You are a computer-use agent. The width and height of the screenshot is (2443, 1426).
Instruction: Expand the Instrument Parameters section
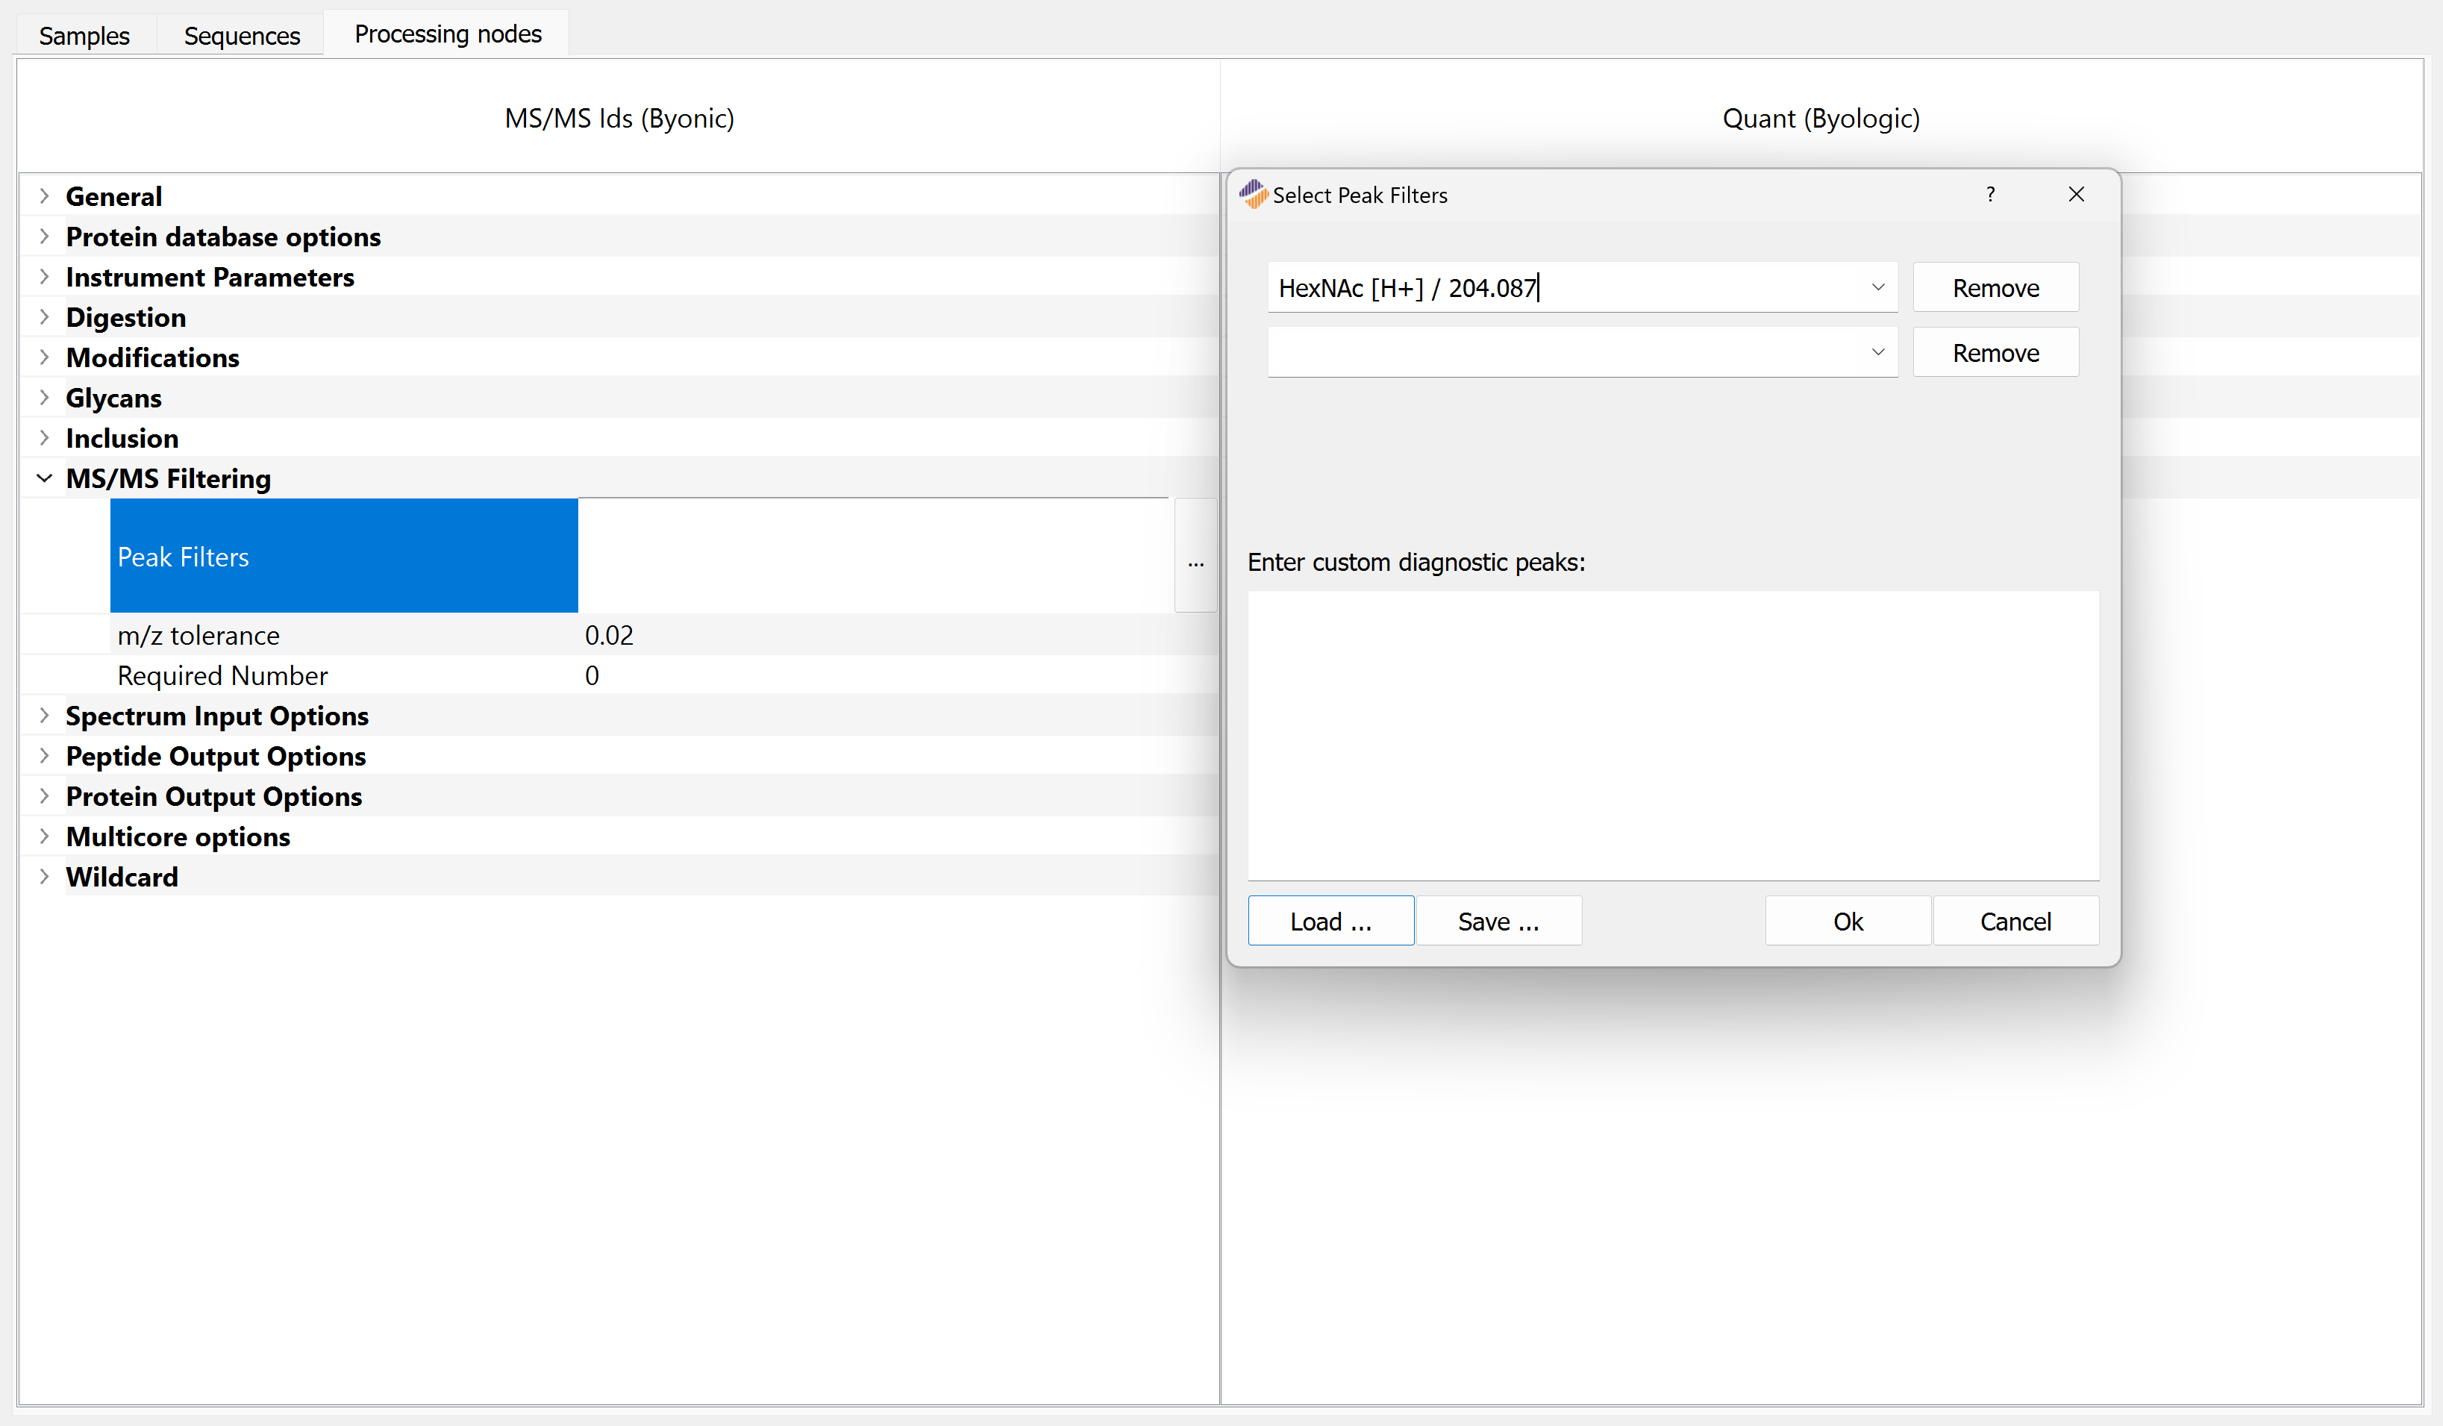pyautogui.click(x=45, y=278)
